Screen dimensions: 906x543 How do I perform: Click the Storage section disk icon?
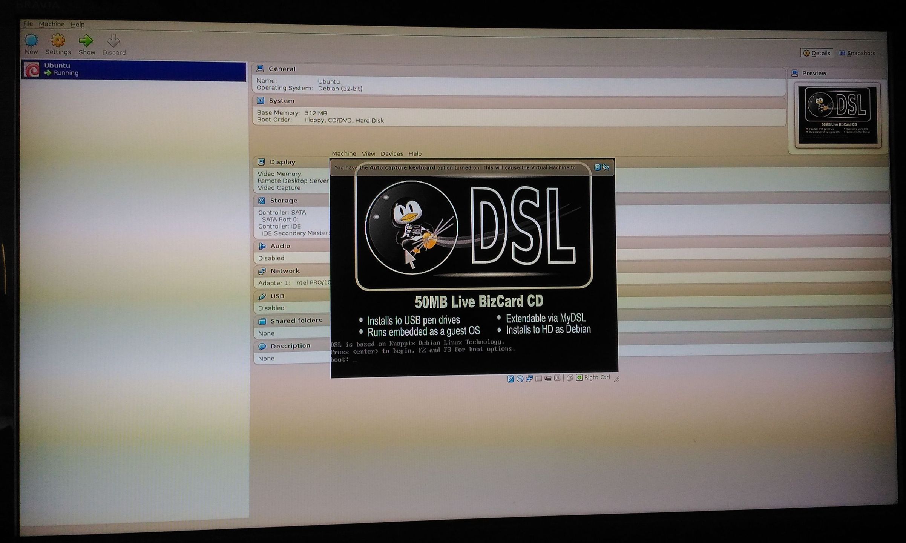point(262,201)
